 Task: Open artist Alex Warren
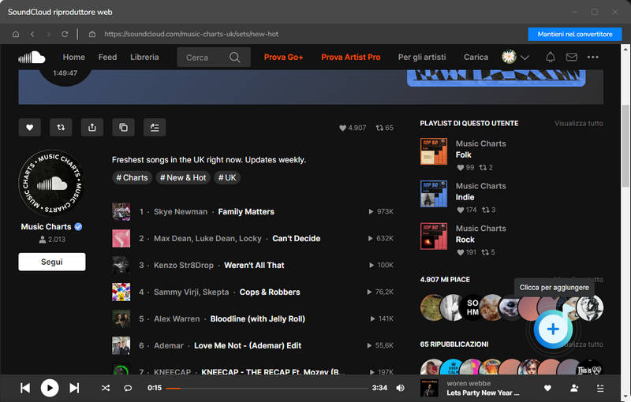pyautogui.click(x=177, y=318)
